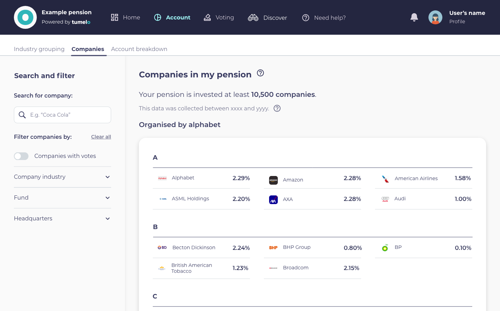The image size is (500, 311).
Task: Click the Broadcom logo
Action: (274, 268)
